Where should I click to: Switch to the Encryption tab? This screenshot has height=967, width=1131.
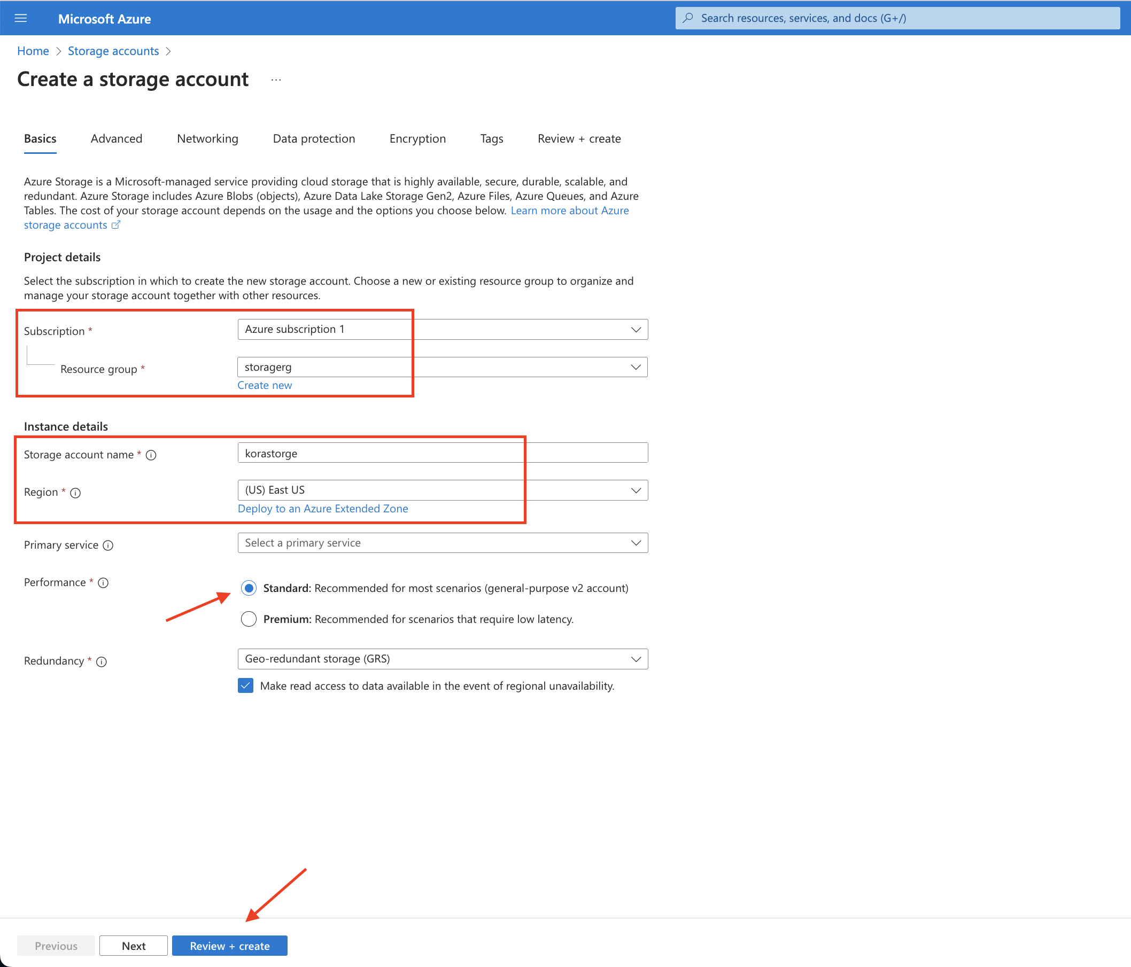[x=417, y=138]
